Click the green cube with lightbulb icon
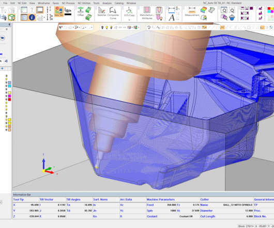The width and height of the screenshot is (274, 228). (12, 18)
